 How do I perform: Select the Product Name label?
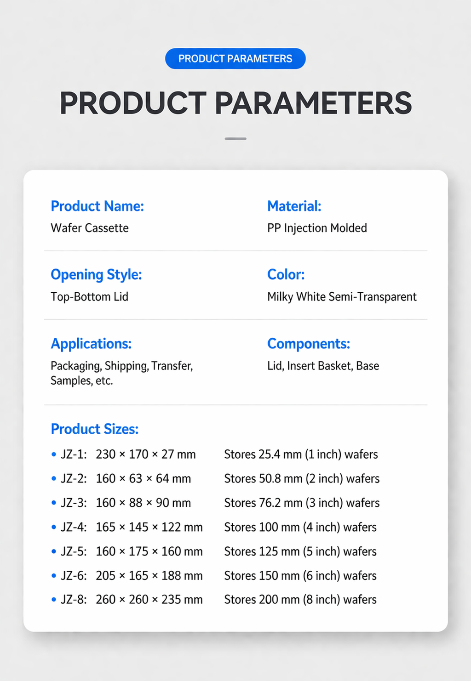[98, 206]
